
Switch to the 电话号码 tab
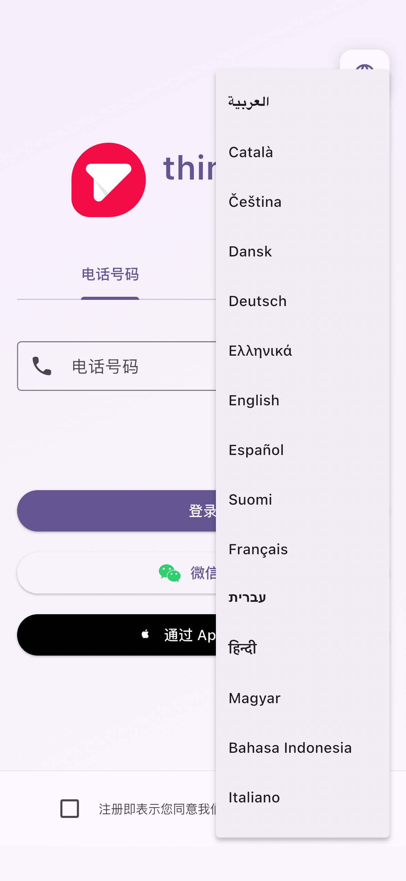[110, 275]
